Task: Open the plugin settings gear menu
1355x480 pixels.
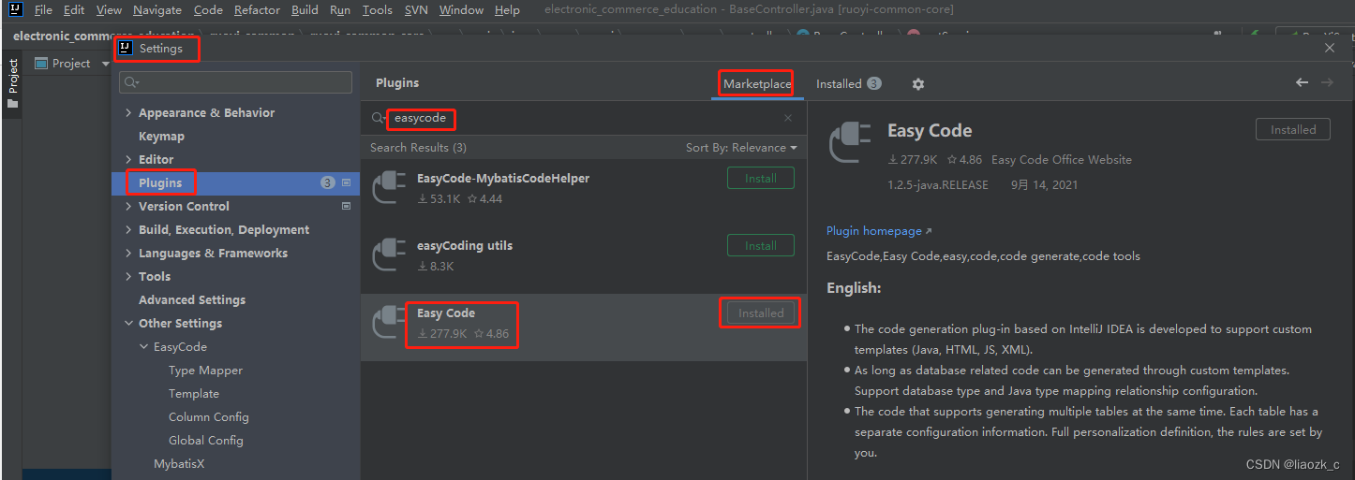Action: point(918,84)
